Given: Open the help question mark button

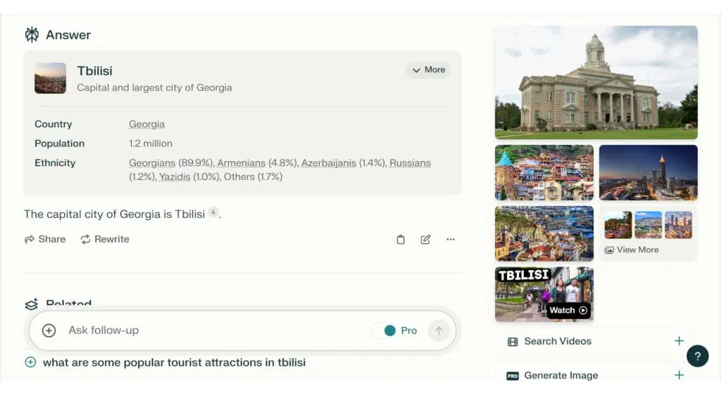Looking at the screenshot, I should [x=697, y=356].
